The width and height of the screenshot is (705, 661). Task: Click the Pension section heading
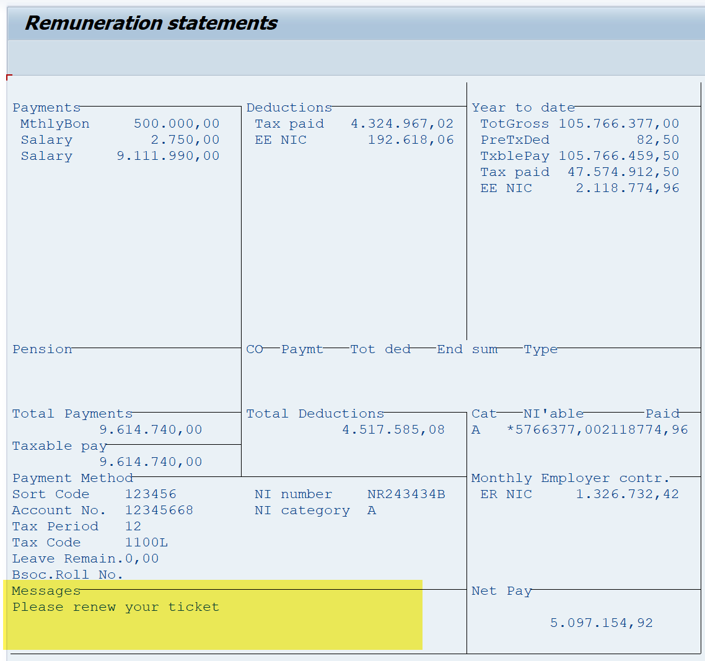(42, 349)
